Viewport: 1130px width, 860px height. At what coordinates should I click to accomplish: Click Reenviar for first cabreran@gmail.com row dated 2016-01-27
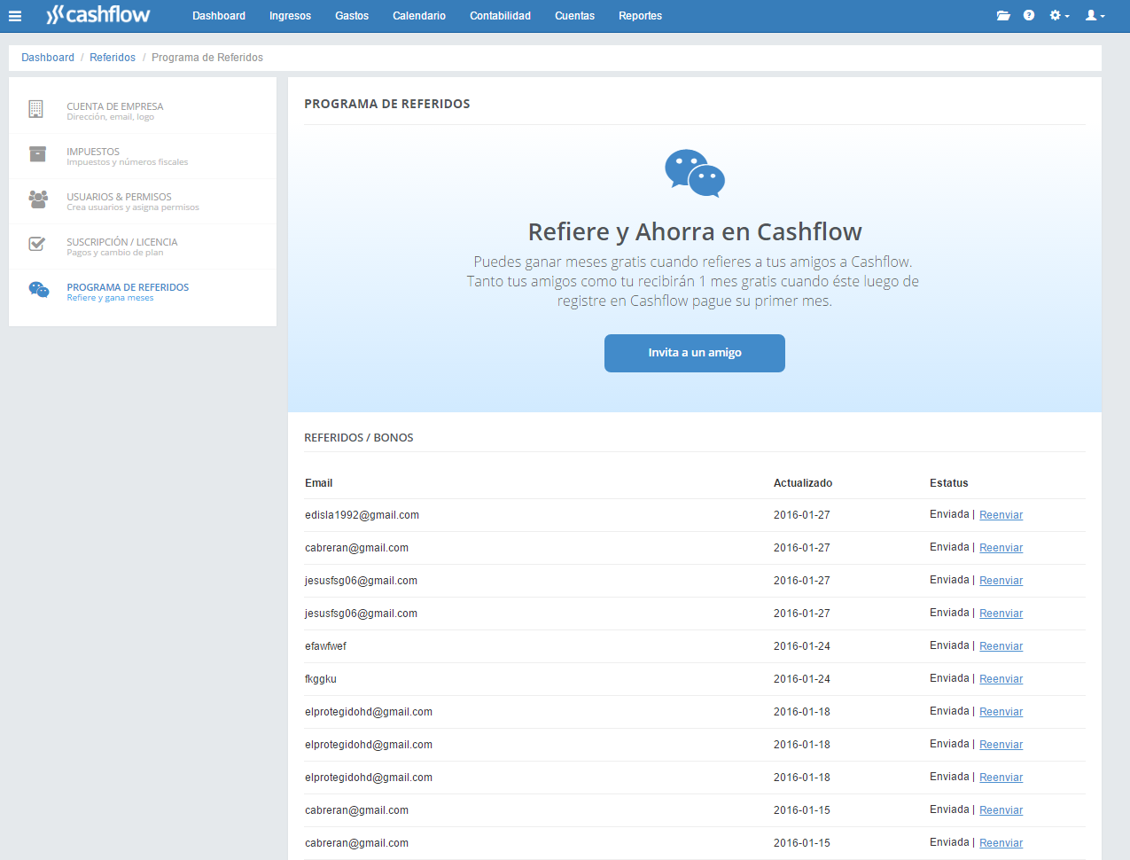tap(1001, 548)
